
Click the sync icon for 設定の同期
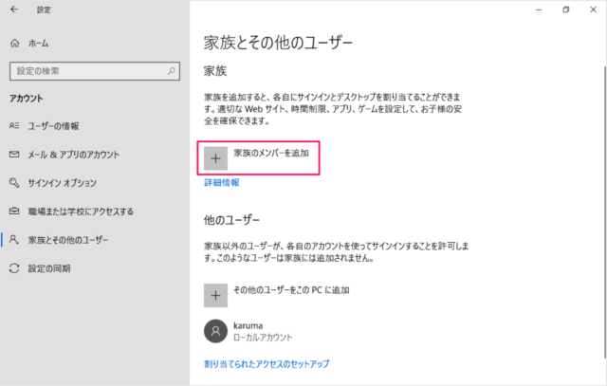coord(14,268)
